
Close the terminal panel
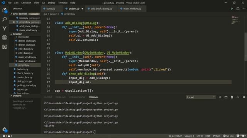coord(244,97)
